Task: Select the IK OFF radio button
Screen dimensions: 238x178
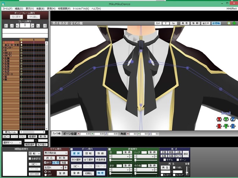Action: point(46,175)
